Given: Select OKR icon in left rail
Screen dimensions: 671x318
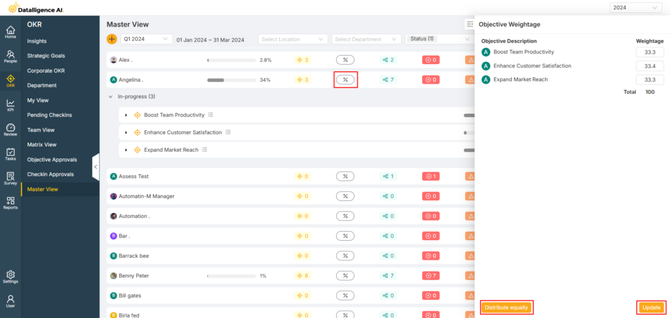Looking at the screenshot, I should [10, 80].
